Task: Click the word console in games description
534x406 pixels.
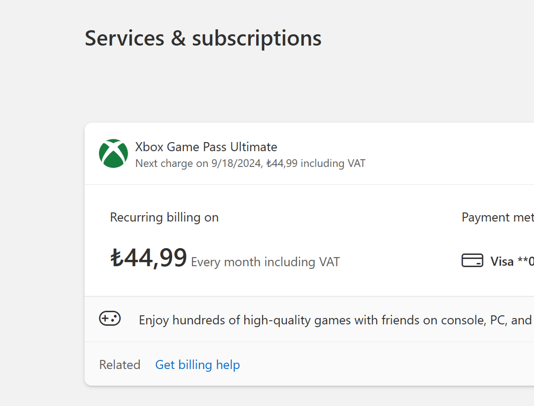Action: tap(463, 320)
